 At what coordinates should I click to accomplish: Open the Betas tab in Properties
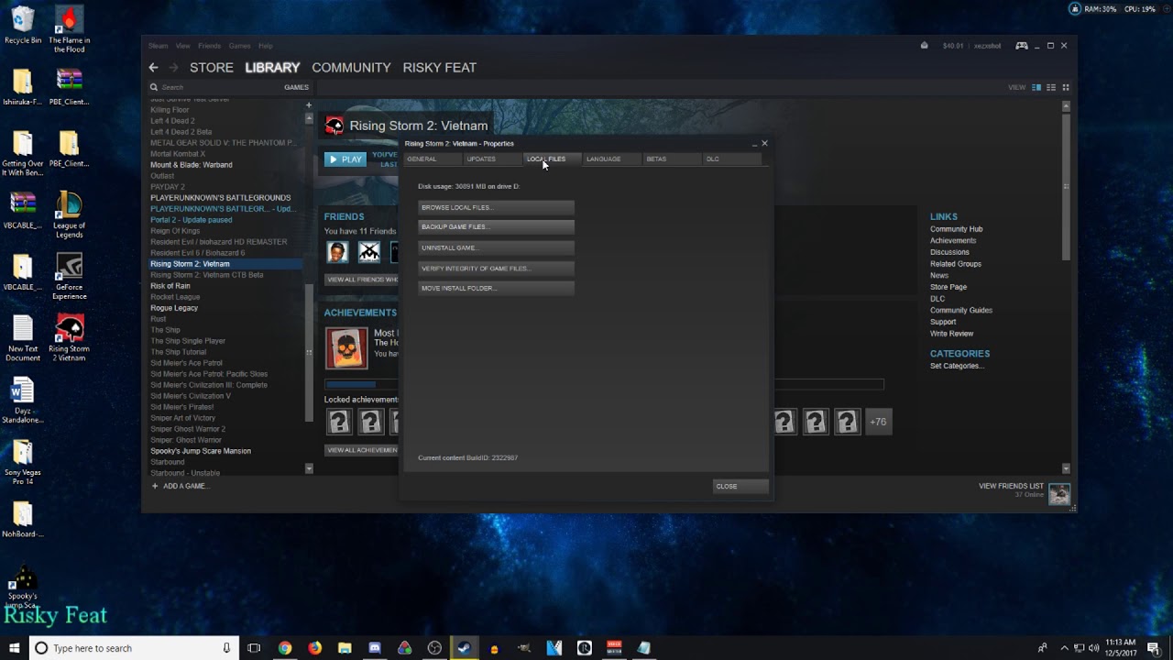(672, 159)
